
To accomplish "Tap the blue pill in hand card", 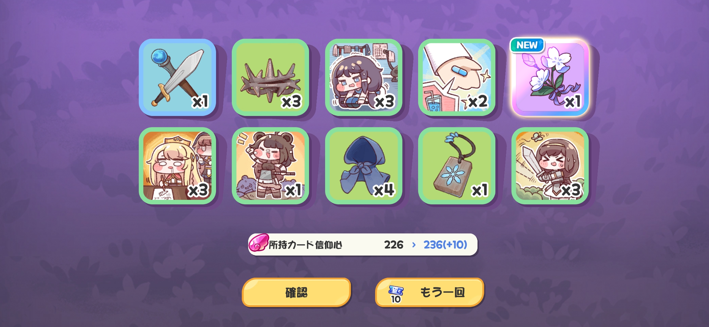I will (x=457, y=77).
